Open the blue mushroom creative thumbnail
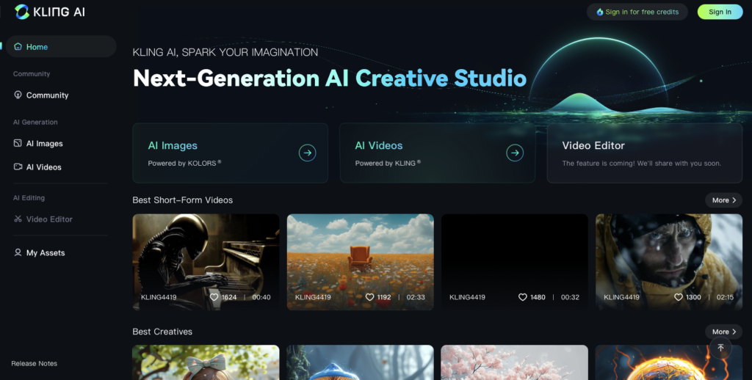 point(360,362)
